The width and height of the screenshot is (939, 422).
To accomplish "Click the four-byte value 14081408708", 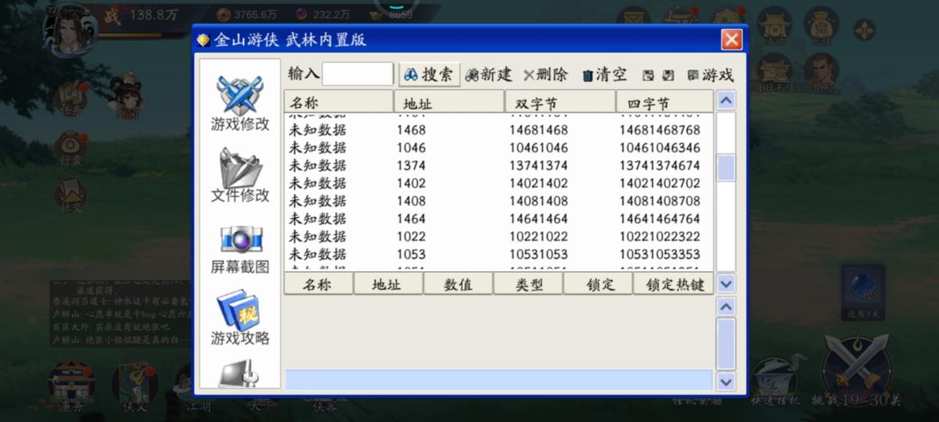I will pos(660,201).
